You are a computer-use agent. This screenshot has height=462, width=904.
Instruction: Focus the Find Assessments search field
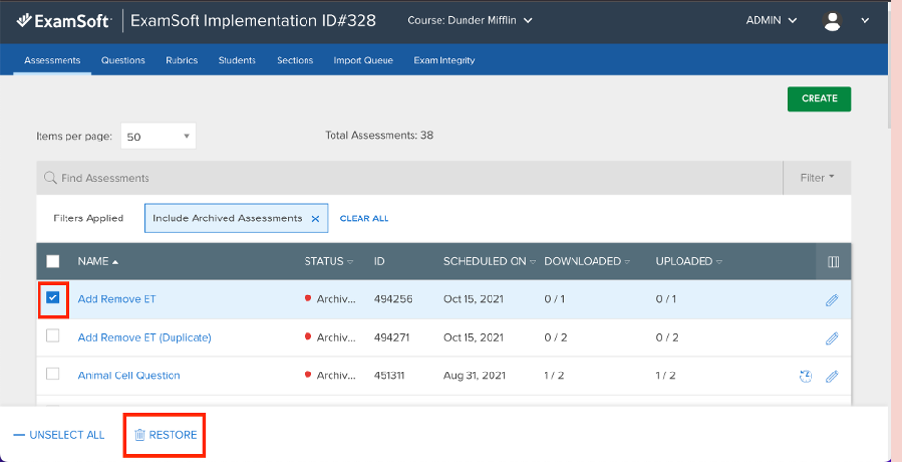(410, 178)
